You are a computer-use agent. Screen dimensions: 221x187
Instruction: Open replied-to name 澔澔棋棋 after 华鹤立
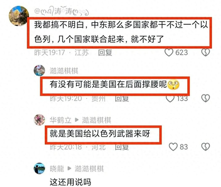(97, 120)
